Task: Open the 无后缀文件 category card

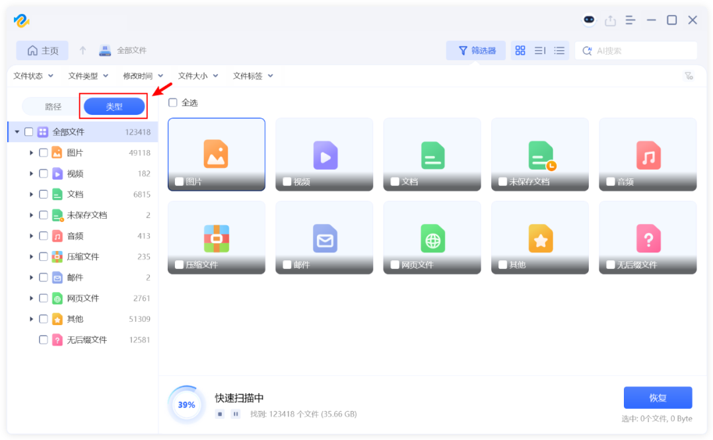Action: click(x=648, y=238)
